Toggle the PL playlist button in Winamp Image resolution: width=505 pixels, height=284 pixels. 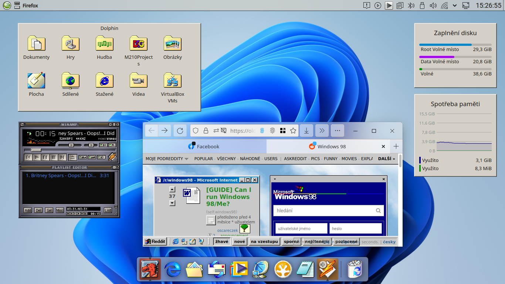tap(112, 145)
